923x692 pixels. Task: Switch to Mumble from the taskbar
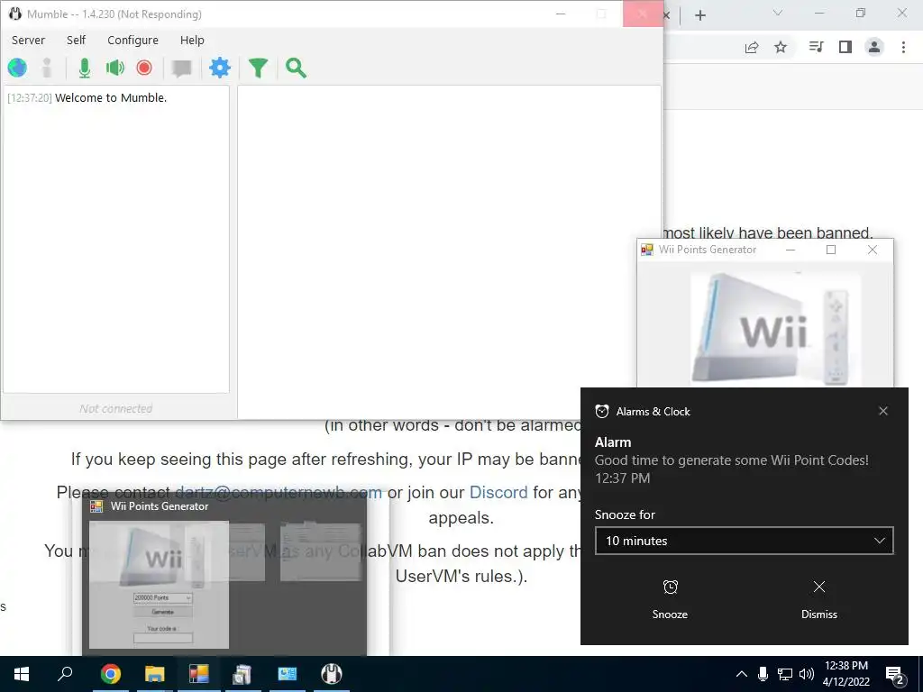pos(332,674)
